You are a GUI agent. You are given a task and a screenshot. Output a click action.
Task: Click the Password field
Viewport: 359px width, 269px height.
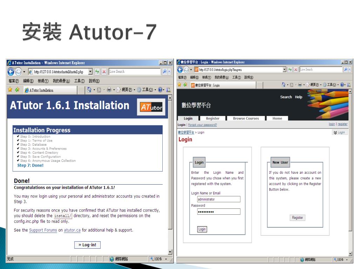pos(219,212)
